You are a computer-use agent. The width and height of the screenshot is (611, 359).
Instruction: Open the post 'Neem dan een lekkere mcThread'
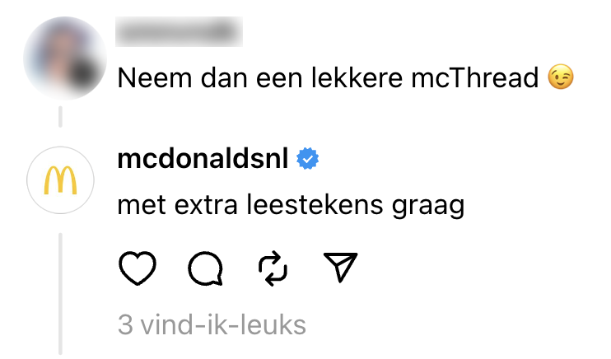coord(328,78)
